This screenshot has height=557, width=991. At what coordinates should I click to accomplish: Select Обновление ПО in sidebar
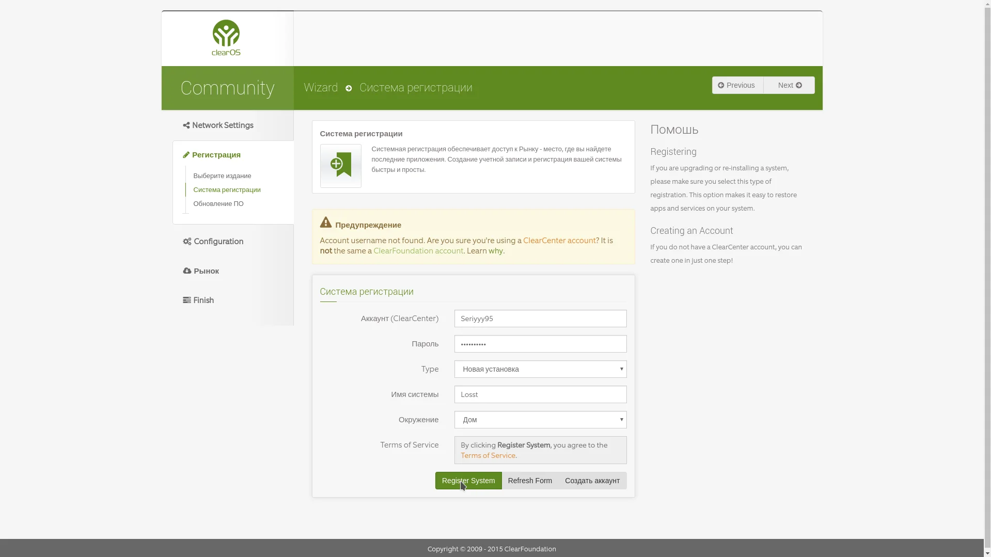tap(218, 204)
